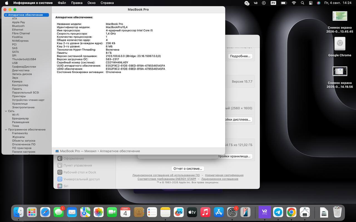Collapse the Аппаратное обеспечение tree section
The image size is (356, 222).
[x=6, y=15]
